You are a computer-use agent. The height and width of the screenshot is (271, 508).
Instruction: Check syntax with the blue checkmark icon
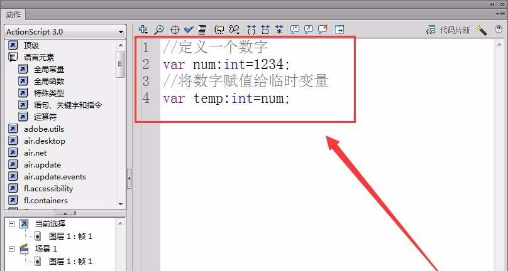189,30
